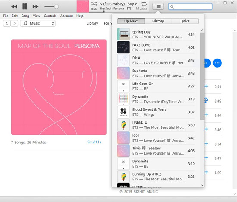This screenshot has width=237, height=202.
Task: Click Up Next scrollbar up arrow
Action: [x=202, y=31]
